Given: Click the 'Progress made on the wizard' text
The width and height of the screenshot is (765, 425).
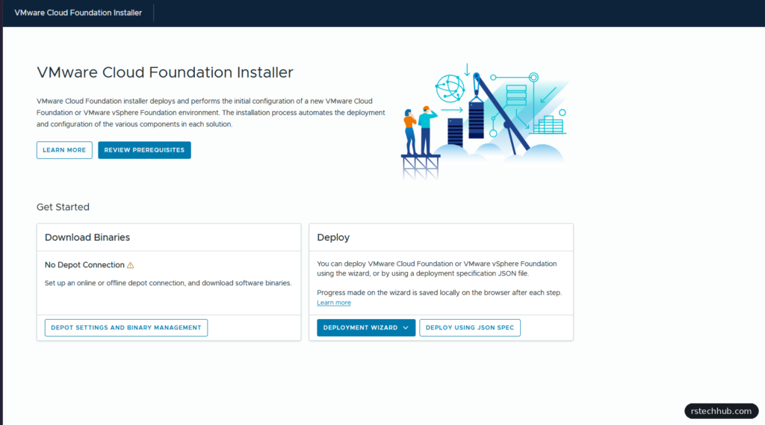Looking at the screenshot, I should point(439,293).
